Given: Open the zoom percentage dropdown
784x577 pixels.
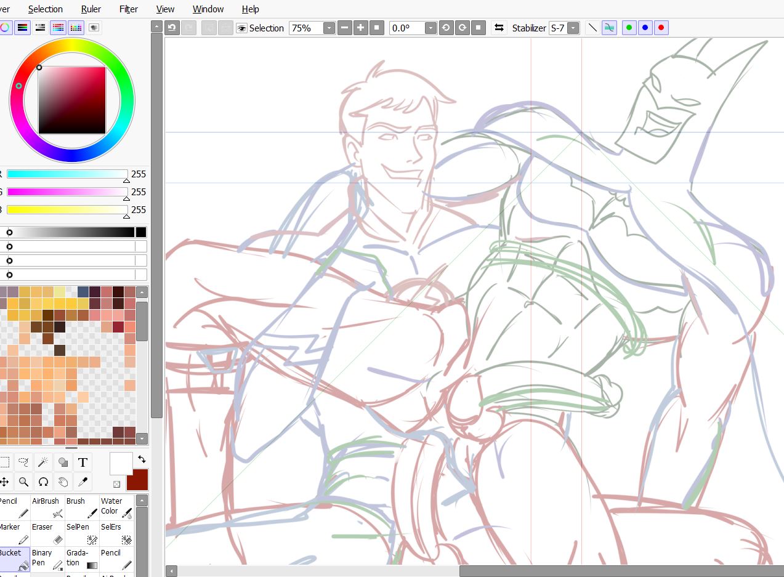Looking at the screenshot, I should click(329, 28).
